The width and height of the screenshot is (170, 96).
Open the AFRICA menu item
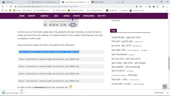[x=67, y=16]
